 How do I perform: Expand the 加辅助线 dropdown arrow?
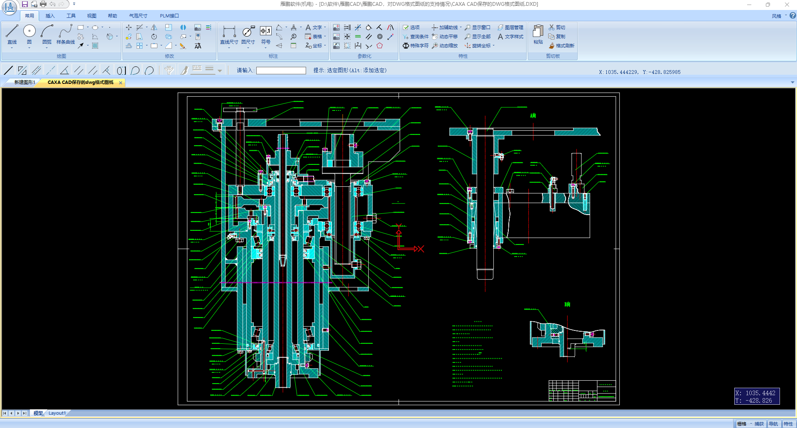click(461, 27)
